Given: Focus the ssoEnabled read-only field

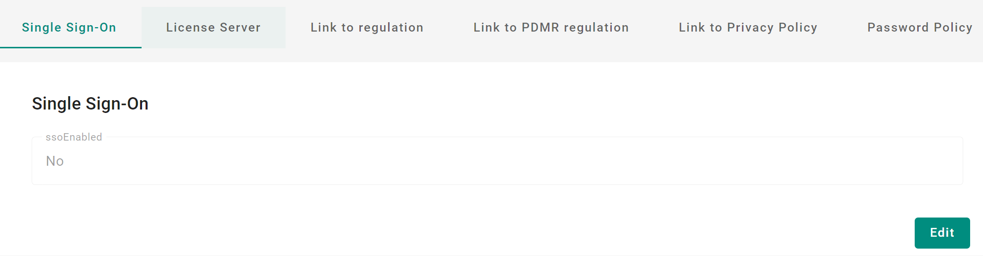Looking at the screenshot, I should 497,161.
